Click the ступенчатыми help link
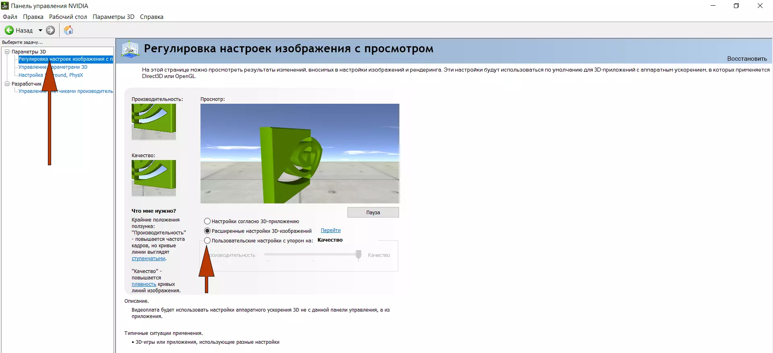773x353 pixels. (149, 259)
